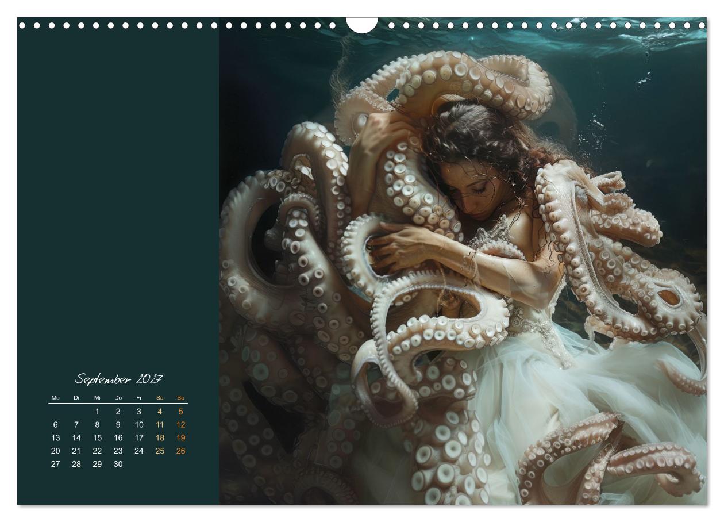
Task: Click Saturday date 4
Action: click(160, 412)
